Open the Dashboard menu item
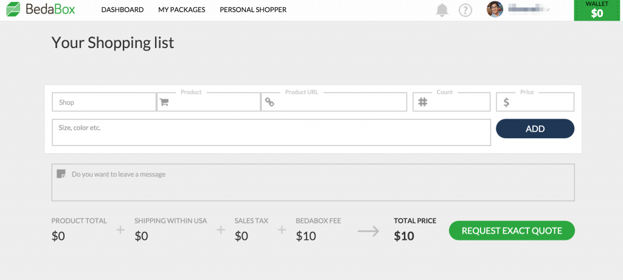Screen dimensions: 623x280 pyautogui.click(x=122, y=10)
